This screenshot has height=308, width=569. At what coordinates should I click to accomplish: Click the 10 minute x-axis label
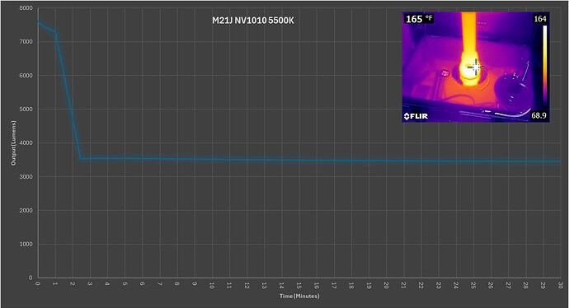point(212,285)
